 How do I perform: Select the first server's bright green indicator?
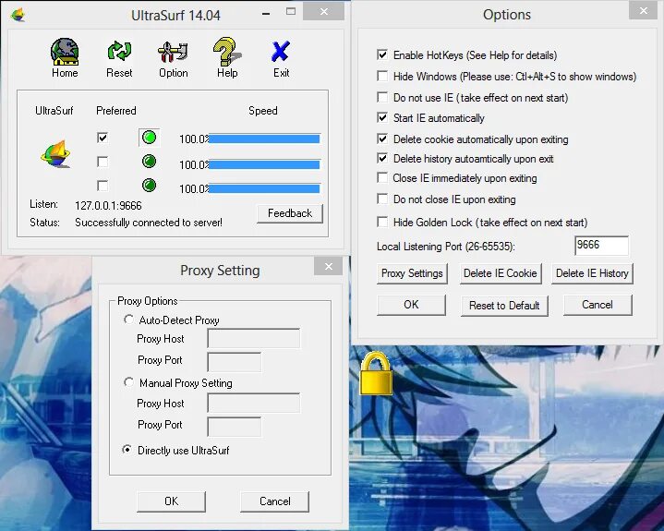149,138
